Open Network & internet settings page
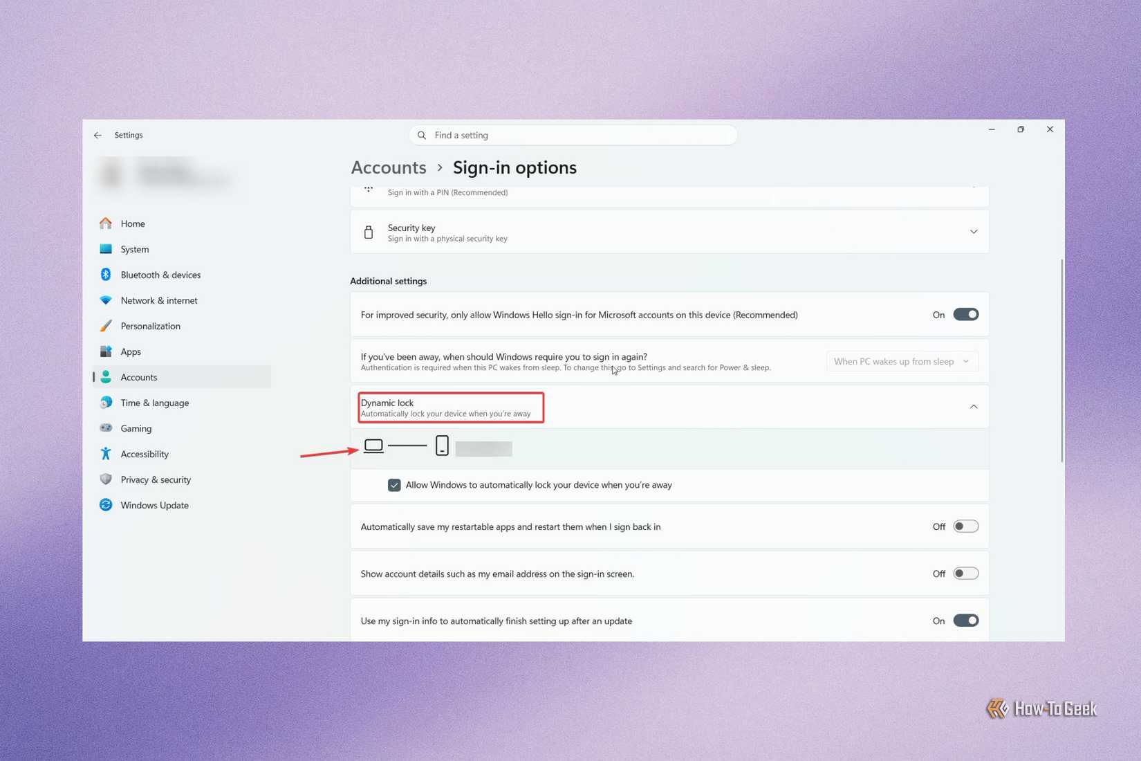The width and height of the screenshot is (1141, 761). coord(183,300)
